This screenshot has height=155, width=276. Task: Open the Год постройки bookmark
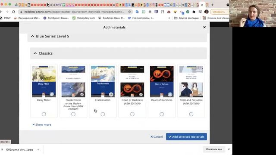141,18
